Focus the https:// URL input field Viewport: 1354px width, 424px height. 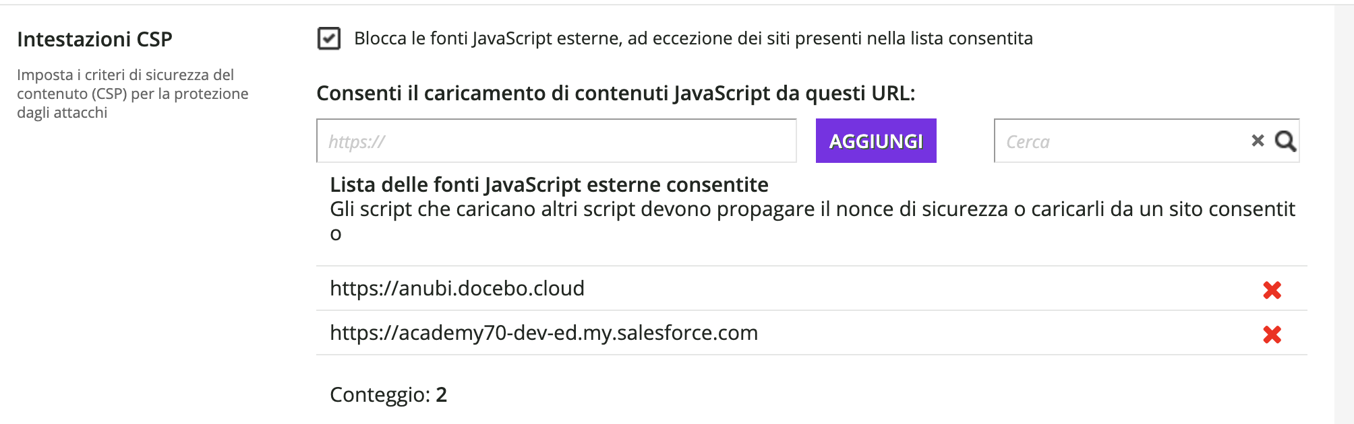(x=556, y=141)
